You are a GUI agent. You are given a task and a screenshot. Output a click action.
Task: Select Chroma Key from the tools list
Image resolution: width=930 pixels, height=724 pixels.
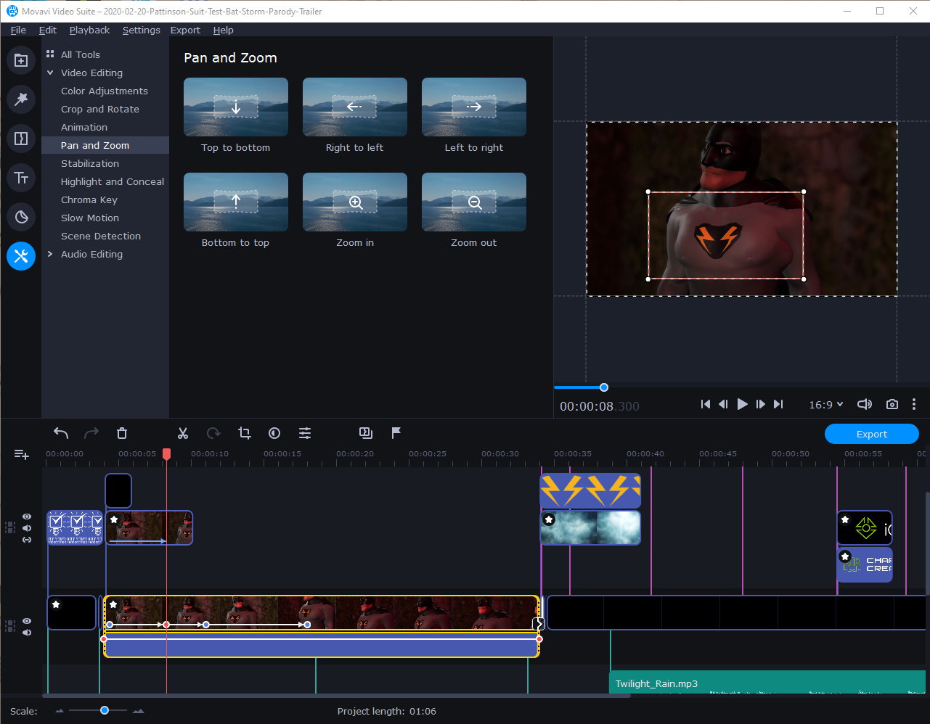click(x=89, y=199)
